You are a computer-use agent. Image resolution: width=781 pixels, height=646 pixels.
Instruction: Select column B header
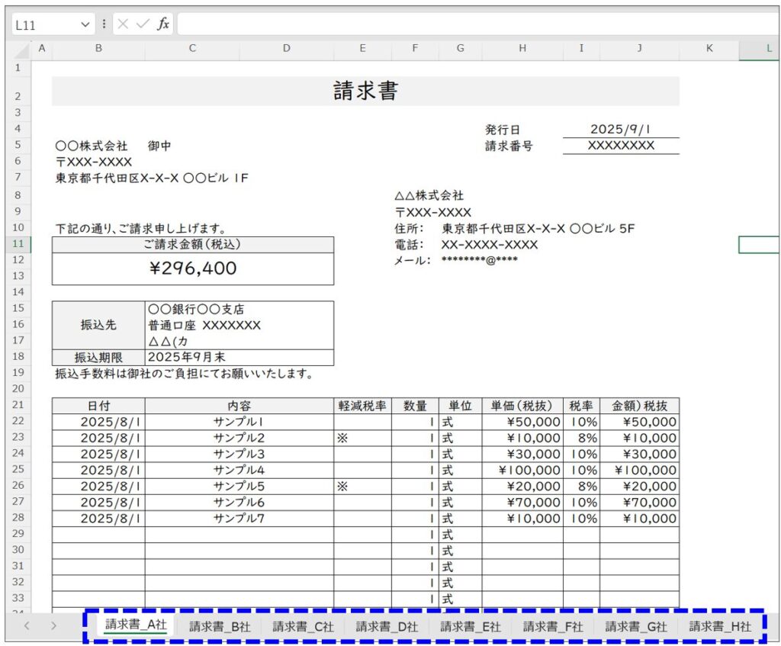[98, 48]
